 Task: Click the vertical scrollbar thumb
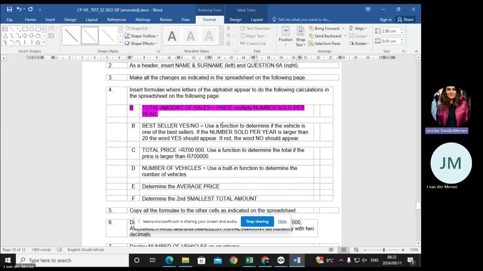tap(418, 206)
